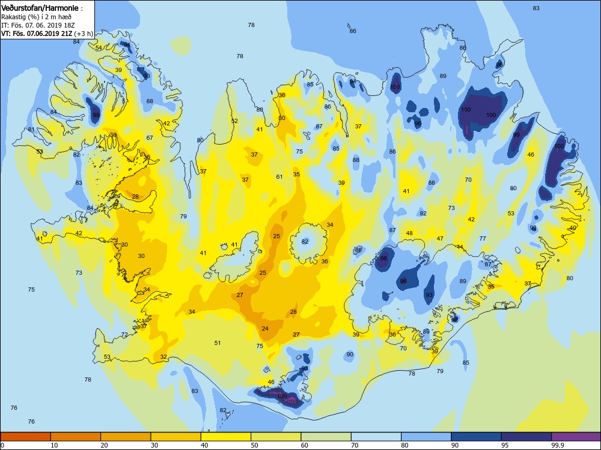Pick the 50–60 pale yellow legend swatch
Image resolution: width=601 pixels, height=450 pixels.
tap(276, 437)
